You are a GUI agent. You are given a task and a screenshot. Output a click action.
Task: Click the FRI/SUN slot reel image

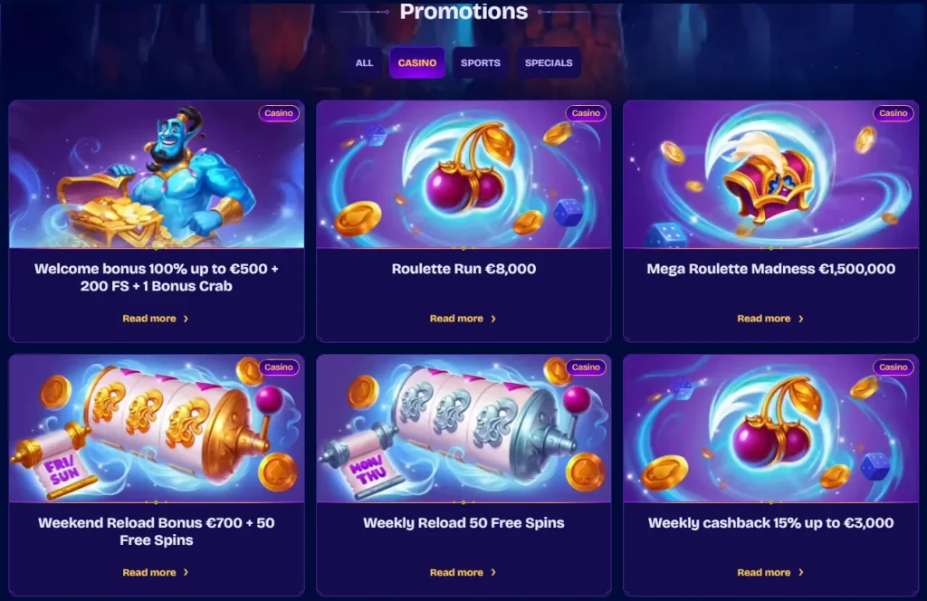coord(157,428)
